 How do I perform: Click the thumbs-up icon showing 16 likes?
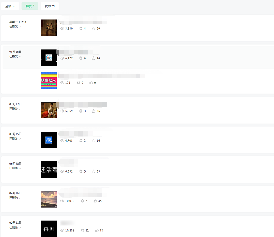click(93, 140)
